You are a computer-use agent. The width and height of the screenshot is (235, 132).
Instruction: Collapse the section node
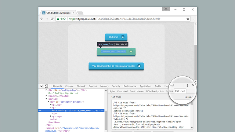tap(46, 99)
